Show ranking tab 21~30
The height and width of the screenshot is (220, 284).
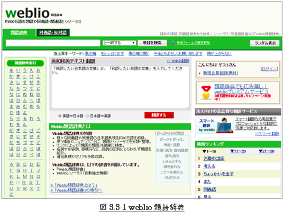click(267, 151)
